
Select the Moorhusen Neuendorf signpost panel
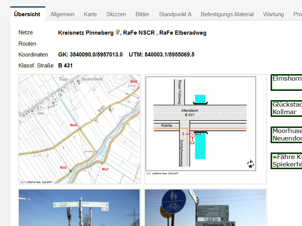(x=287, y=135)
